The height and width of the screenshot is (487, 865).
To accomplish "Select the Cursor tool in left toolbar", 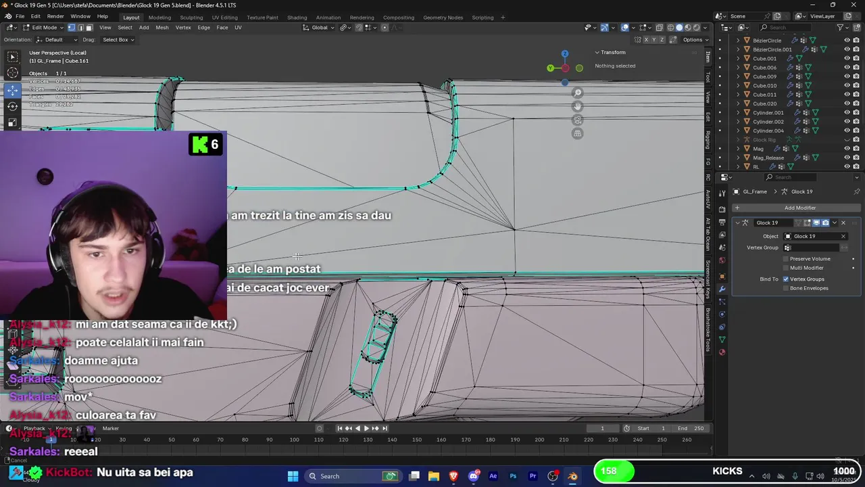I will [13, 73].
